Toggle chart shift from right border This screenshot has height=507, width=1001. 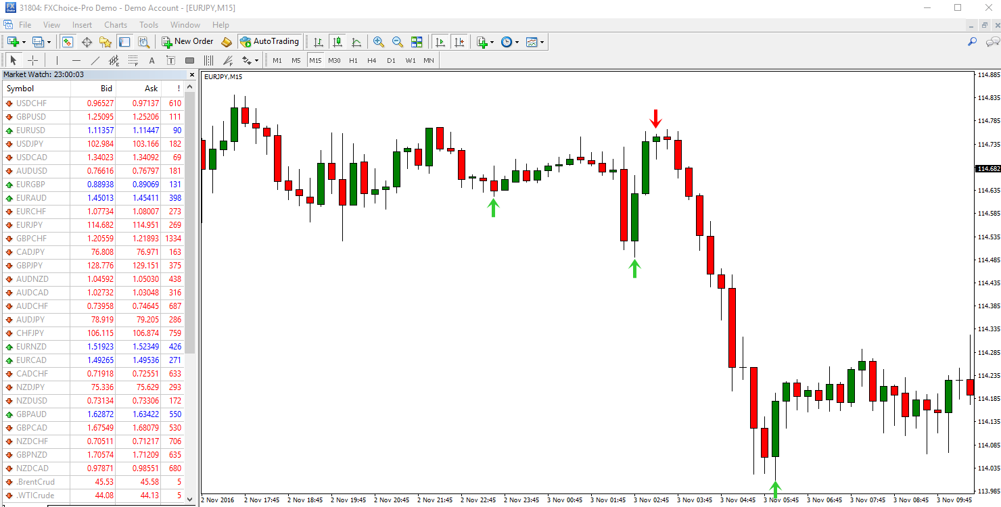[460, 42]
